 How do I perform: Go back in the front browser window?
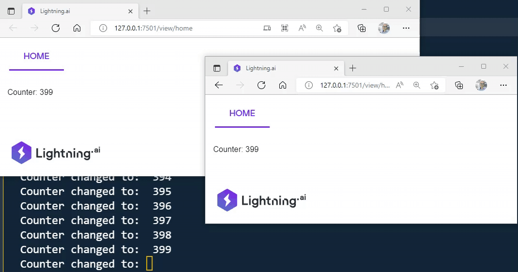coord(219,85)
